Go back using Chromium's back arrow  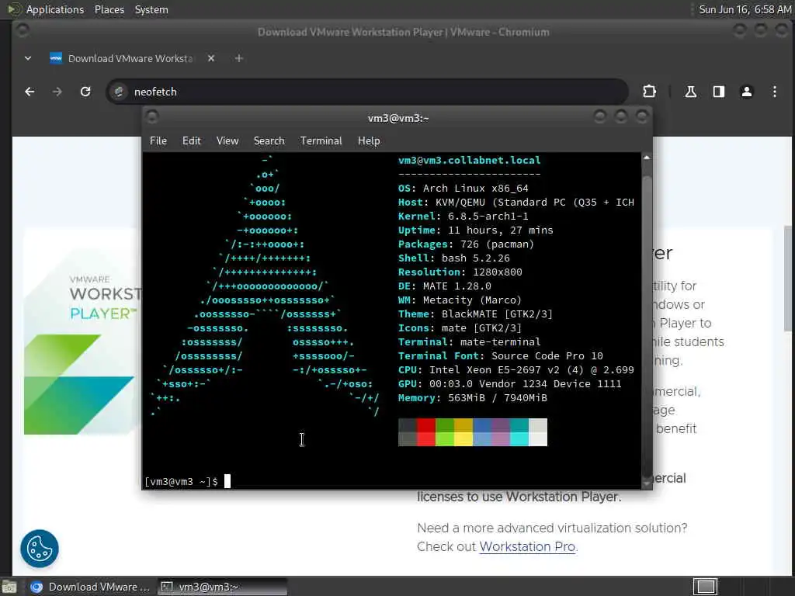click(x=30, y=92)
